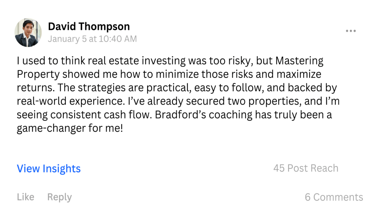Show the 6 Comments
Screen dimensions: 366x204
pos(334,197)
